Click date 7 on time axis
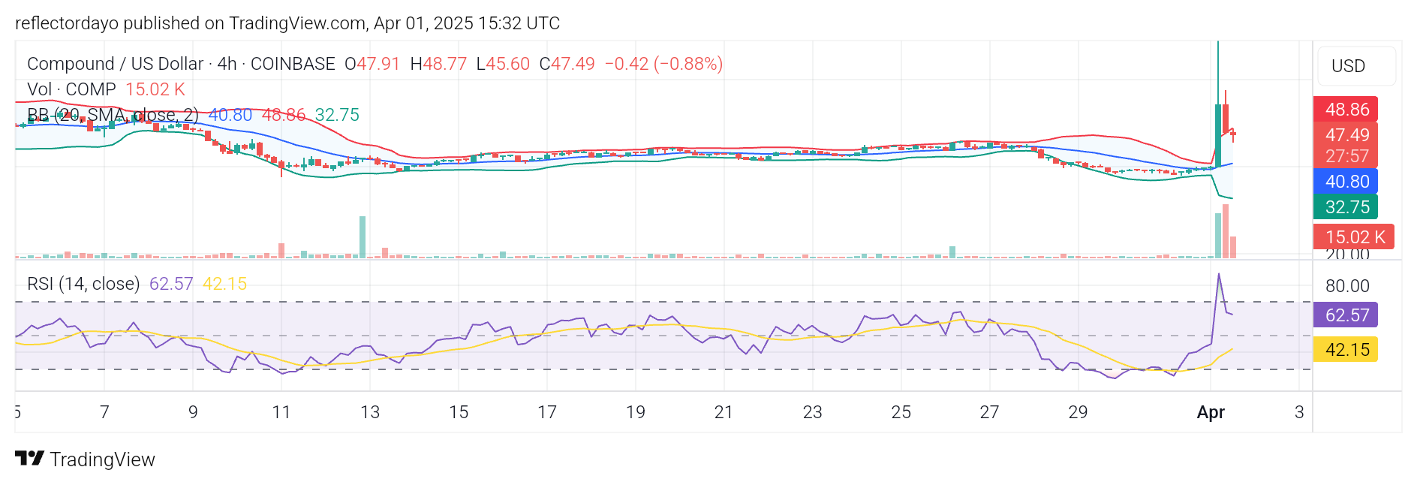 104,412
